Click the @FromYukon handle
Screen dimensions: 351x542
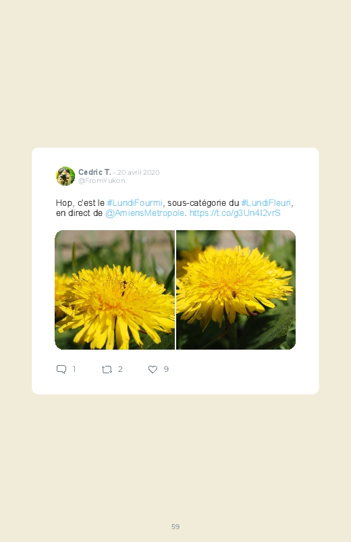coord(102,181)
